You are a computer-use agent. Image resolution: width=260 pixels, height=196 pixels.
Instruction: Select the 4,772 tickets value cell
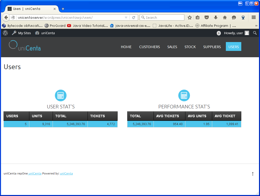click(102, 124)
